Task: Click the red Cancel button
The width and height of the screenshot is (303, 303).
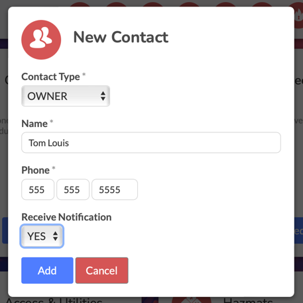Action: click(x=102, y=271)
